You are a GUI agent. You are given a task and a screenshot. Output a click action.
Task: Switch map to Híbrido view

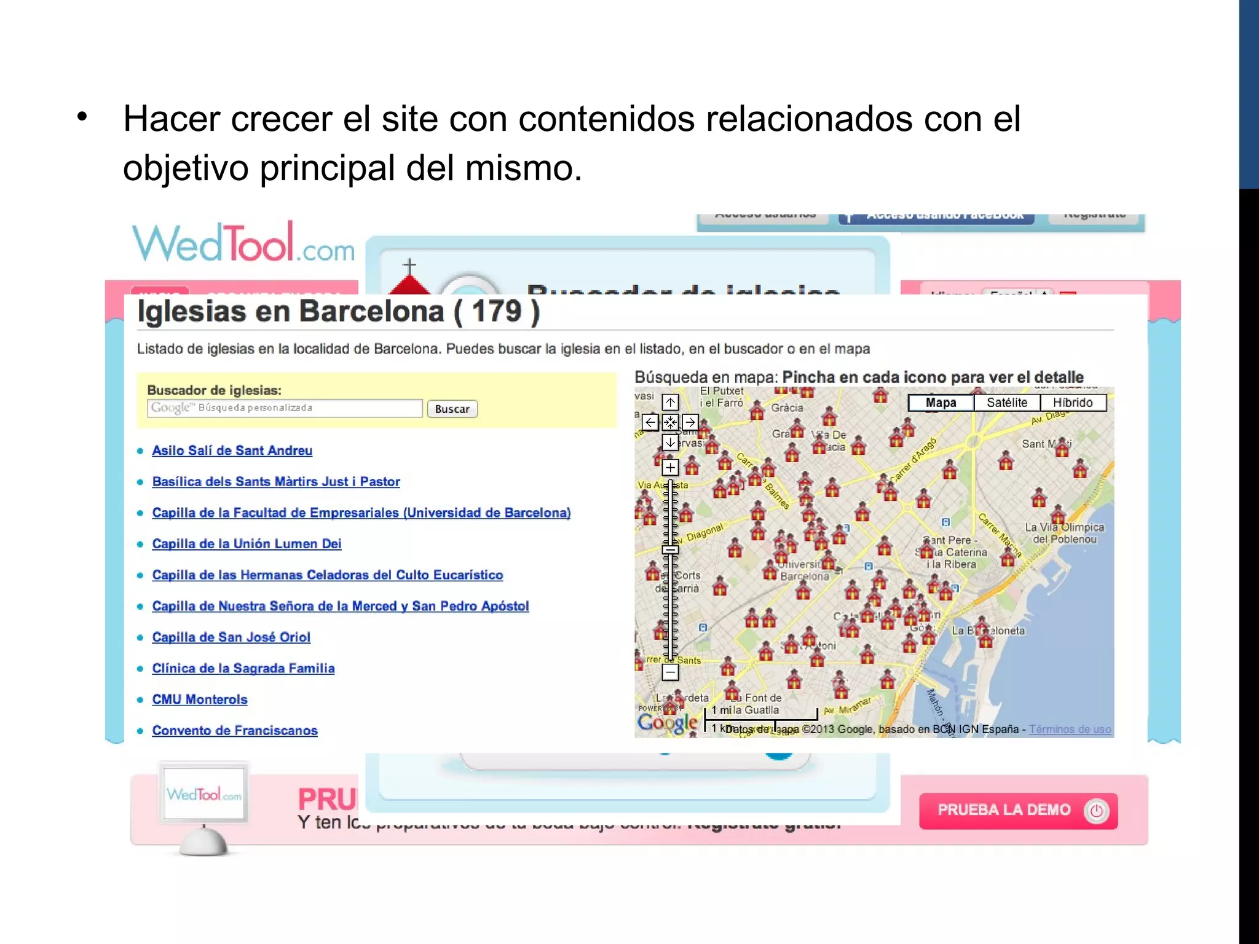(x=1073, y=403)
